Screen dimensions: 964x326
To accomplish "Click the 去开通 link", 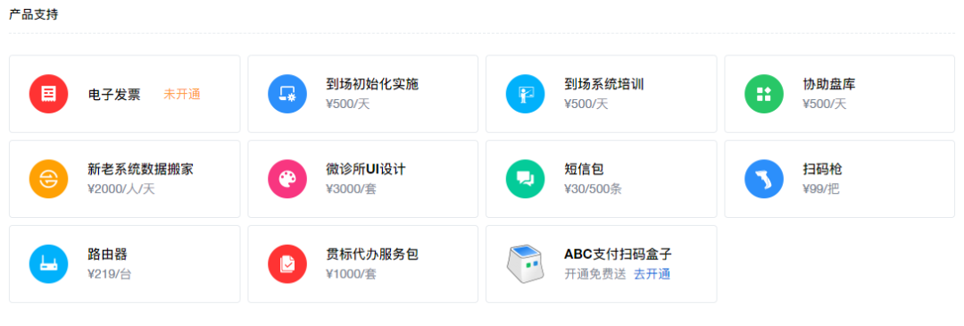I will (x=652, y=274).
